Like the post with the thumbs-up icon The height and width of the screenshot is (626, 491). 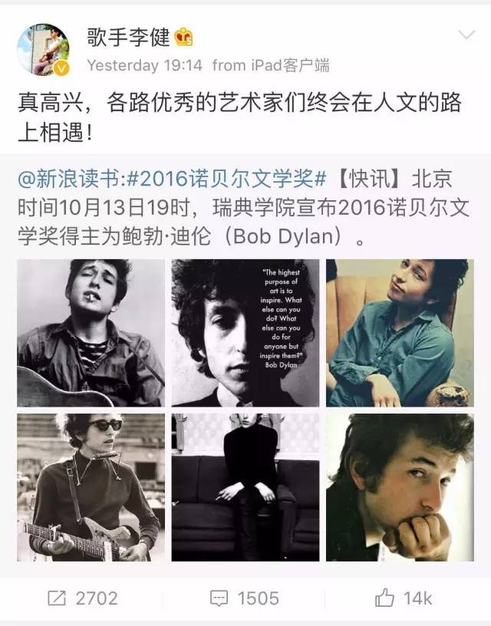point(384,598)
